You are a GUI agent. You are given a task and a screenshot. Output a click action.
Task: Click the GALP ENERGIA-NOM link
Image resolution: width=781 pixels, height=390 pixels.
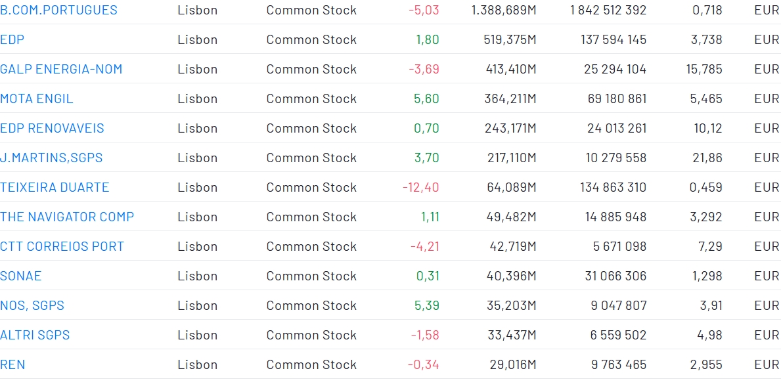[61, 70]
